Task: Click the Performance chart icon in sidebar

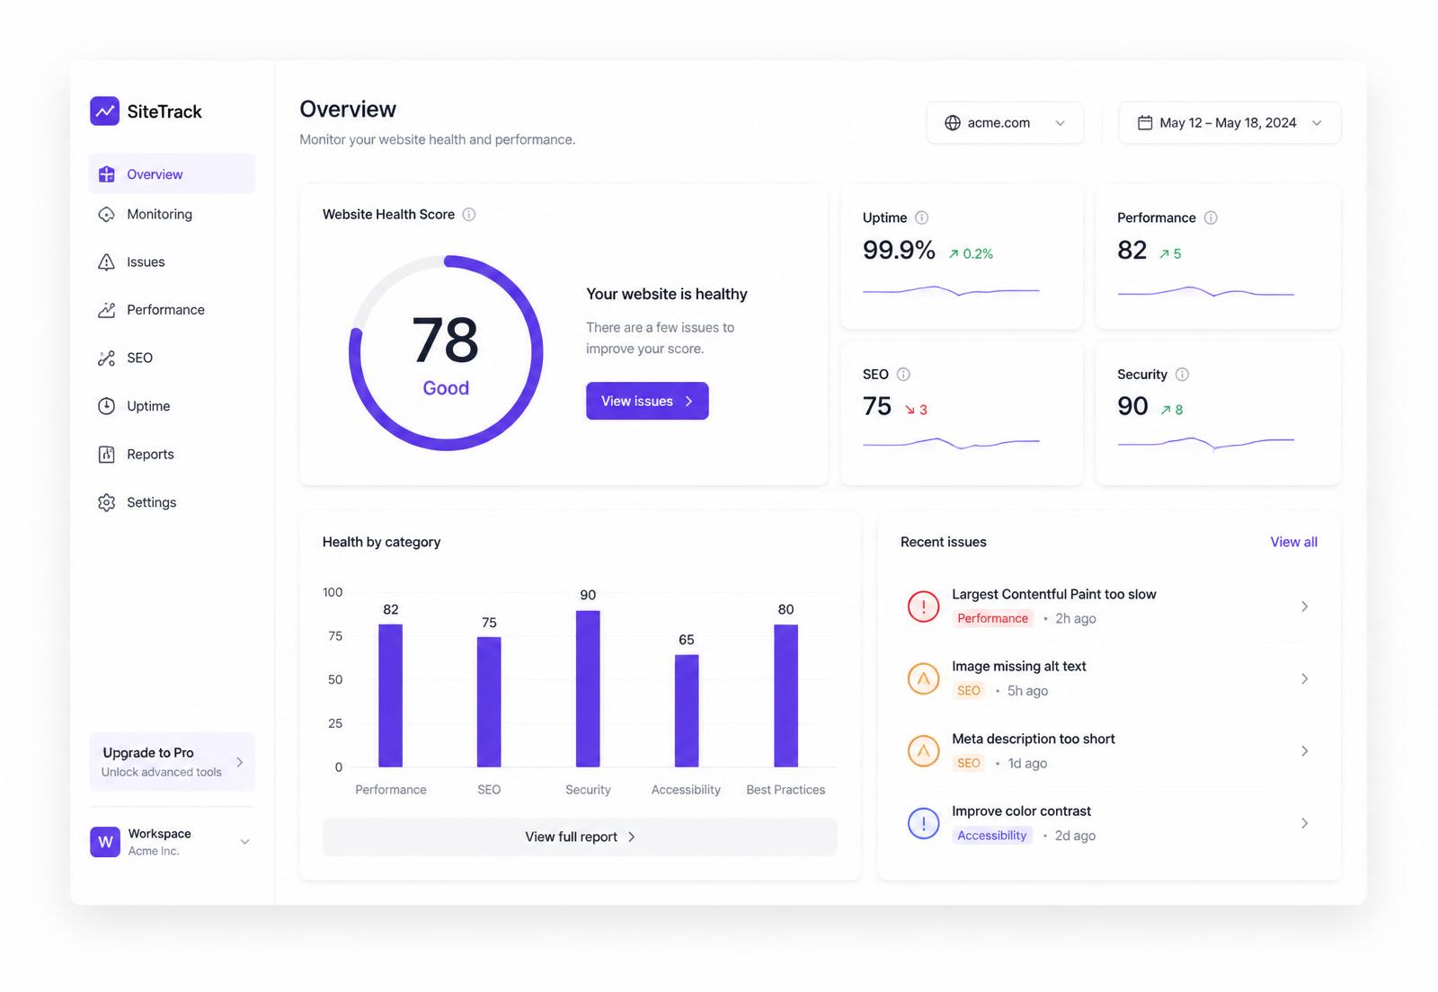Action: pyautogui.click(x=106, y=310)
